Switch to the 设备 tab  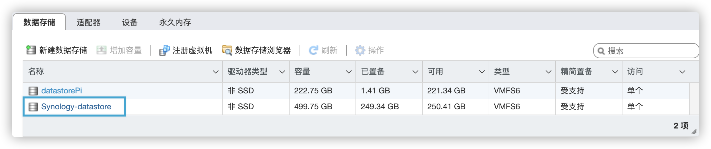coord(130,22)
